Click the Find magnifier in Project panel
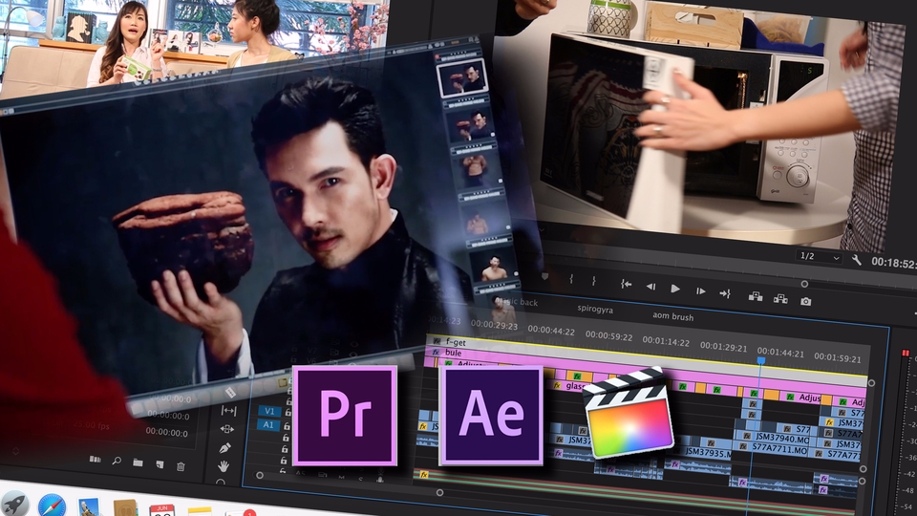The width and height of the screenshot is (917, 516). (117, 461)
